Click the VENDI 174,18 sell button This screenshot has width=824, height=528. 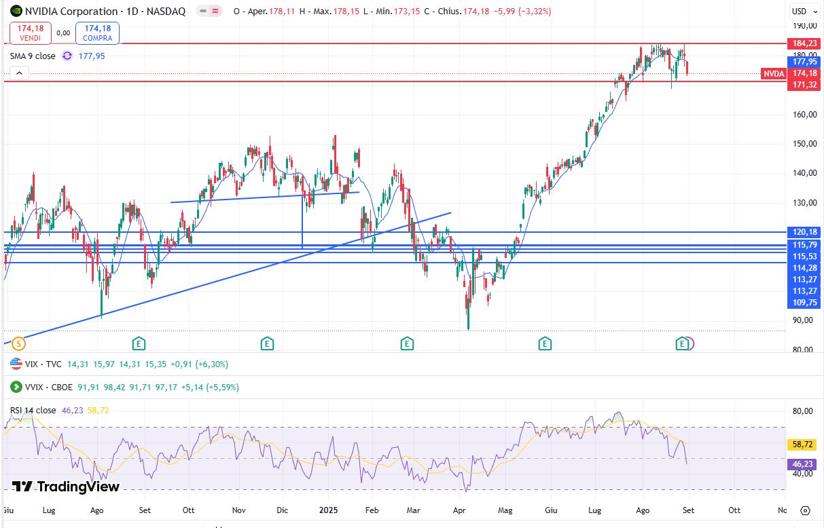pos(31,33)
